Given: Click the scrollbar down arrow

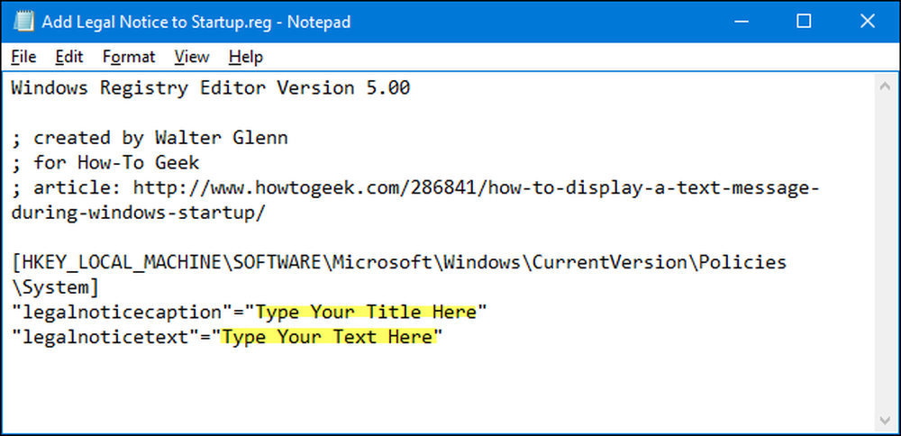Looking at the screenshot, I should click(x=885, y=420).
